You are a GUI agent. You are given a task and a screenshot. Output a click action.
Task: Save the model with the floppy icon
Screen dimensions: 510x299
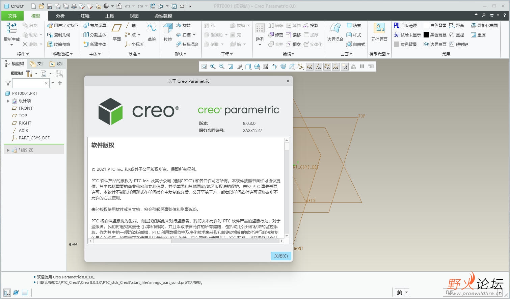tap(50, 6)
